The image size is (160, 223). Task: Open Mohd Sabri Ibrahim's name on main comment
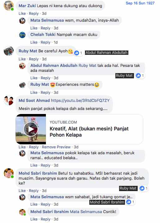click(x=38, y=173)
